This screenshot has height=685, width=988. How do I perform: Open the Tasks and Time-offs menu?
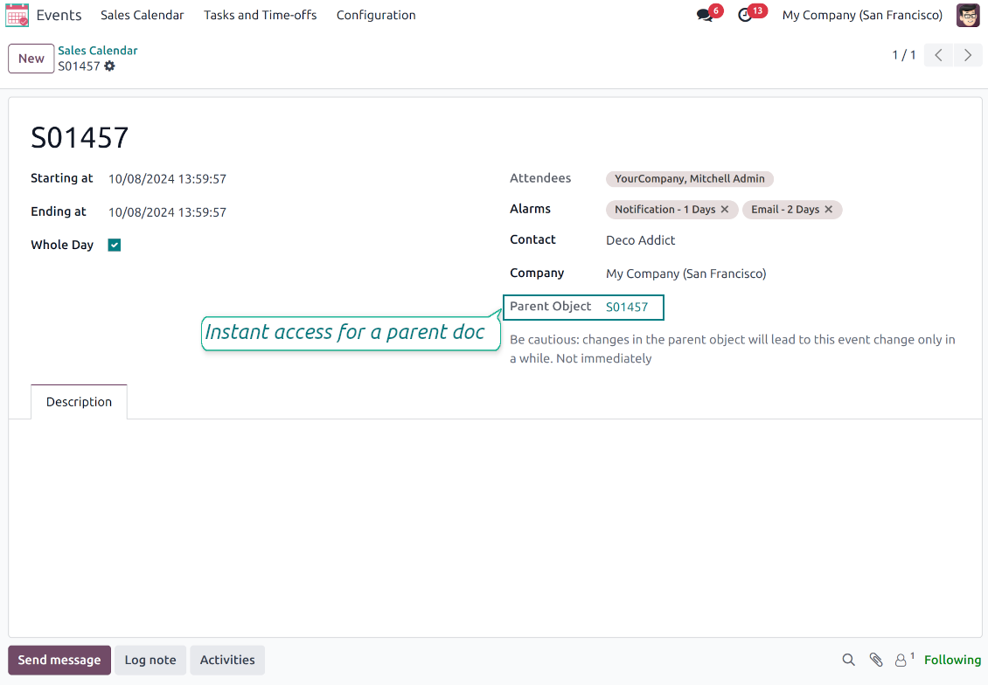click(261, 15)
